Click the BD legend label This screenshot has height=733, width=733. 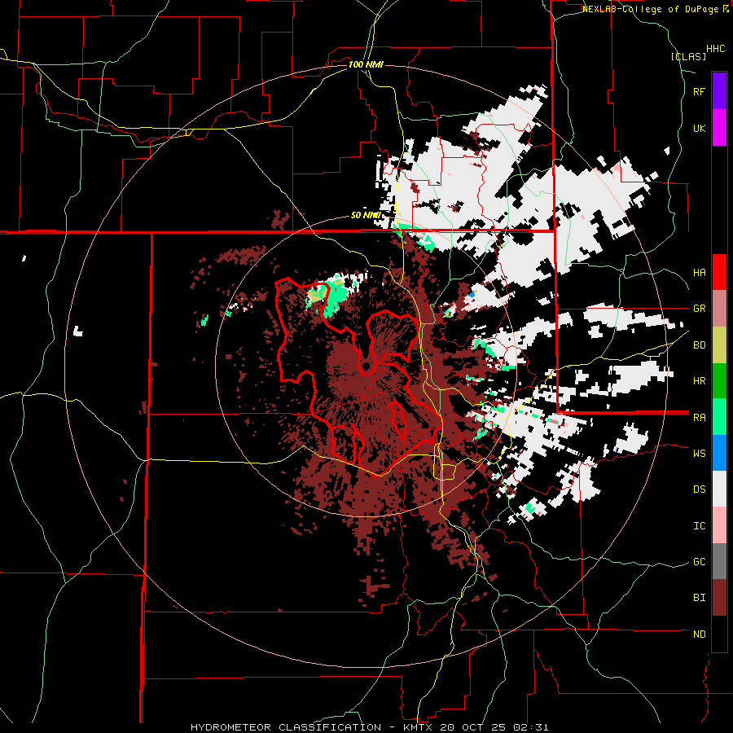tap(699, 345)
